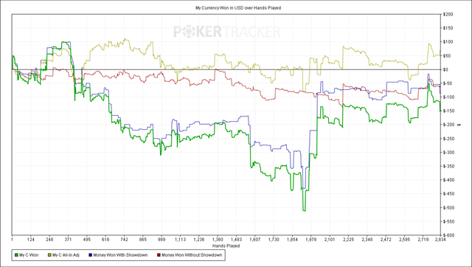Click the $-350 y-axis label
472x267 pixels.
pyautogui.click(x=448, y=166)
